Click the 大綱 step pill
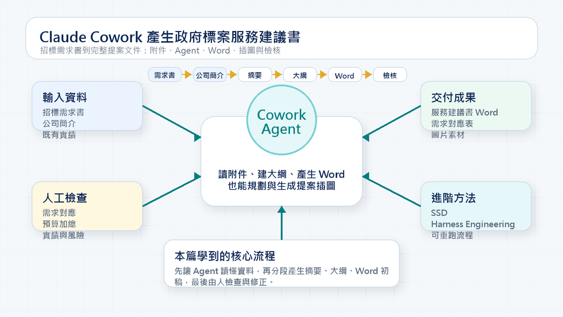 point(300,75)
